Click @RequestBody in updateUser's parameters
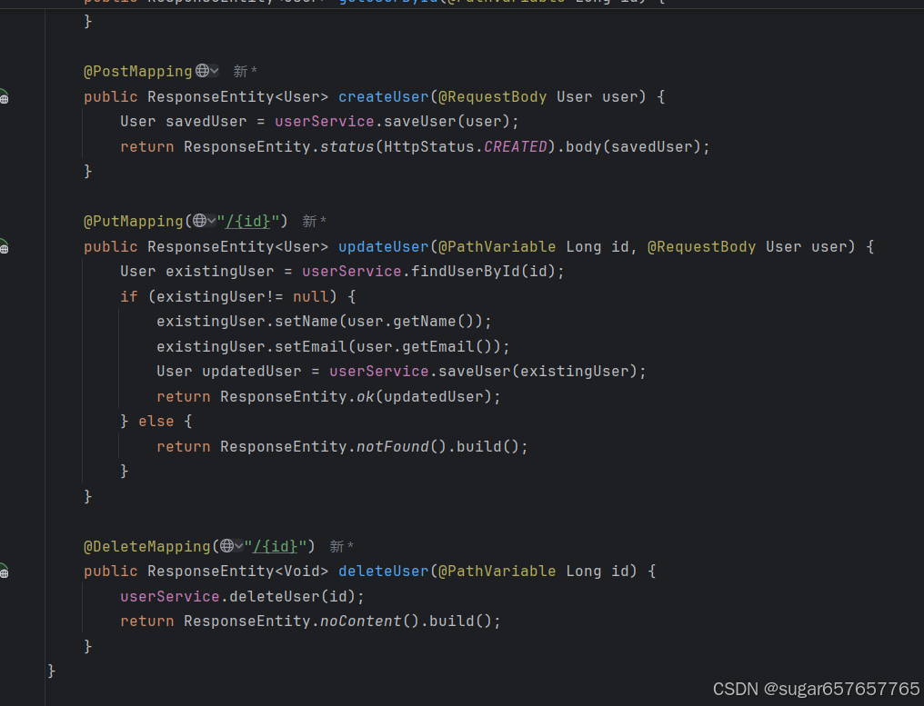924x706 pixels. pos(702,247)
